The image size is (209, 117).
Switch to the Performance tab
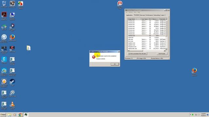pos(149,15)
